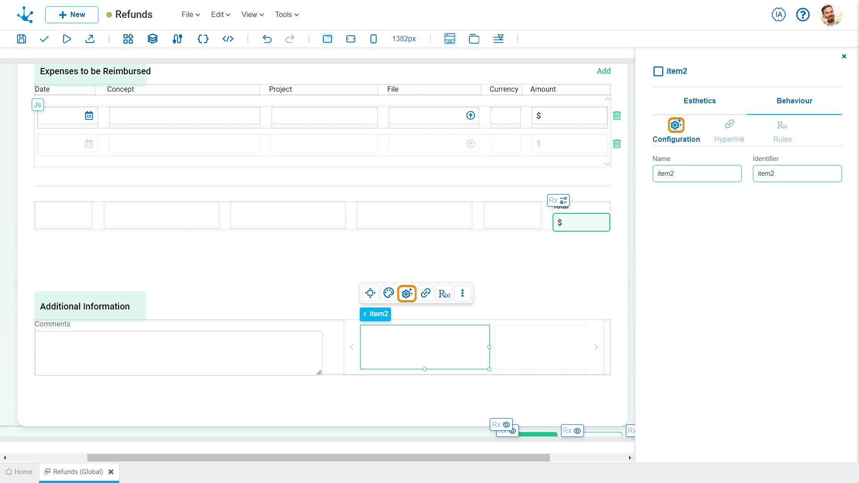Click the horizontal scrollbar thumb
The image size is (859, 483).
(x=318, y=458)
